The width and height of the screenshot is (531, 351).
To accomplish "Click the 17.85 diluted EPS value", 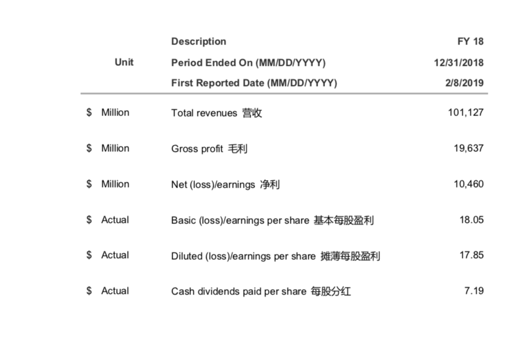I will pyautogui.click(x=471, y=255).
